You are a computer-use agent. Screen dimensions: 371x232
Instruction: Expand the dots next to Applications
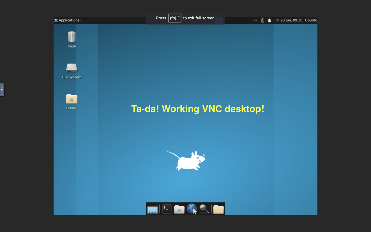point(81,20)
